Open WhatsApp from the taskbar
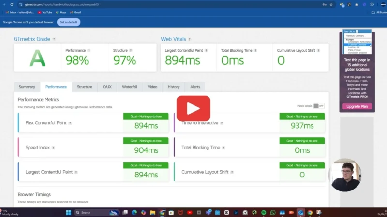Screen dimensions: 387x217 coord(273,212)
